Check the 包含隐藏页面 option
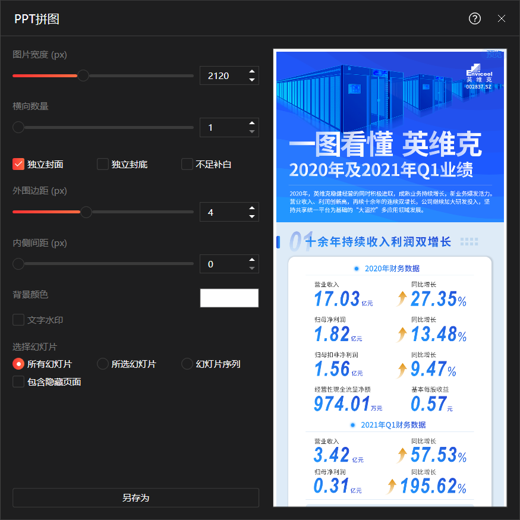The width and height of the screenshot is (520, 520). pyautogui.click(x=18, y=382)
